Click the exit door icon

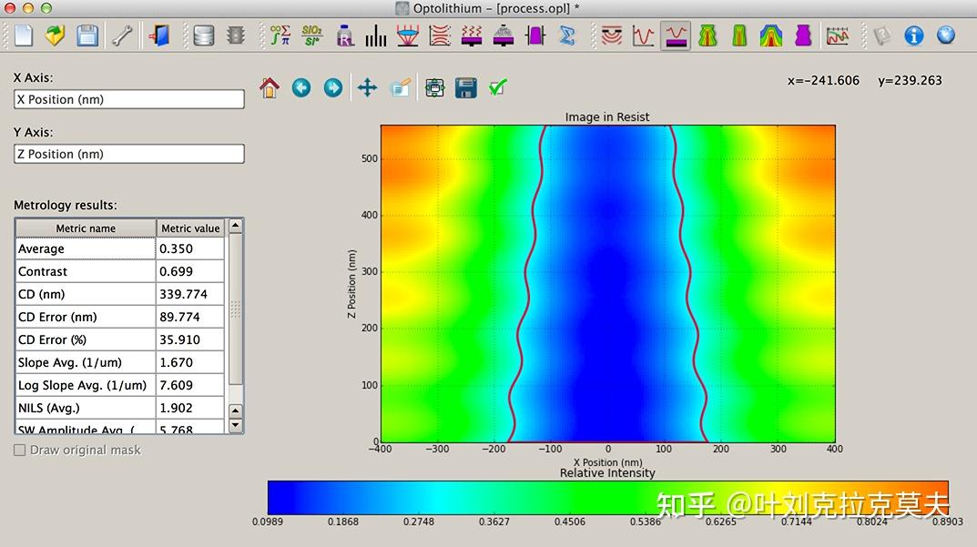(x=159, y=35)
